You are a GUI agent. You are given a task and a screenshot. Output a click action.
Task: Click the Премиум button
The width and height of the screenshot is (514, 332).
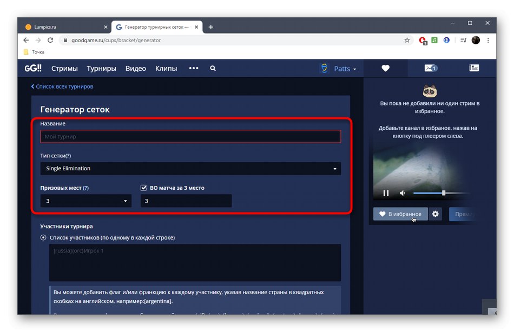coord(464,214)
